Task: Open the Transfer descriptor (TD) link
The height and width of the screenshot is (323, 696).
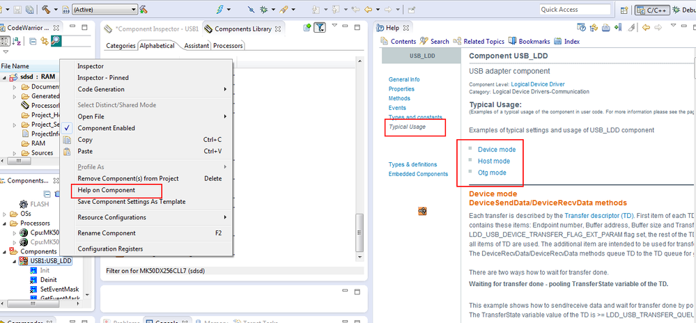Action: pyautogui.click(x=599, y=216)
